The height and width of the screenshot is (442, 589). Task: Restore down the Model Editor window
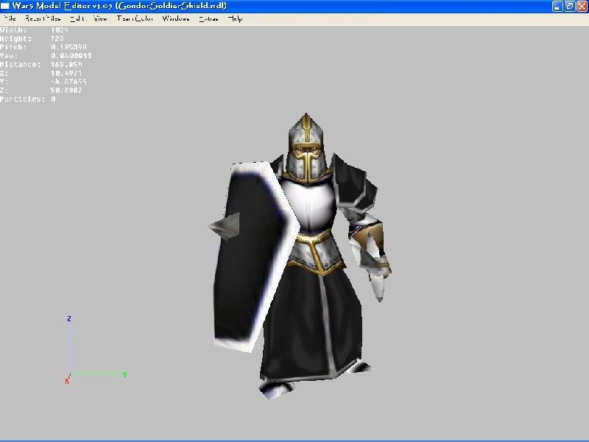(569, 6)
